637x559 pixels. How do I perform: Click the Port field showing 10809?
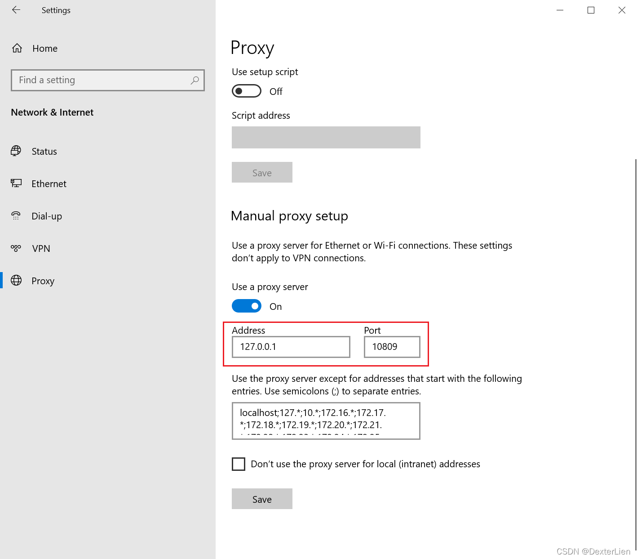coord(392,347)
